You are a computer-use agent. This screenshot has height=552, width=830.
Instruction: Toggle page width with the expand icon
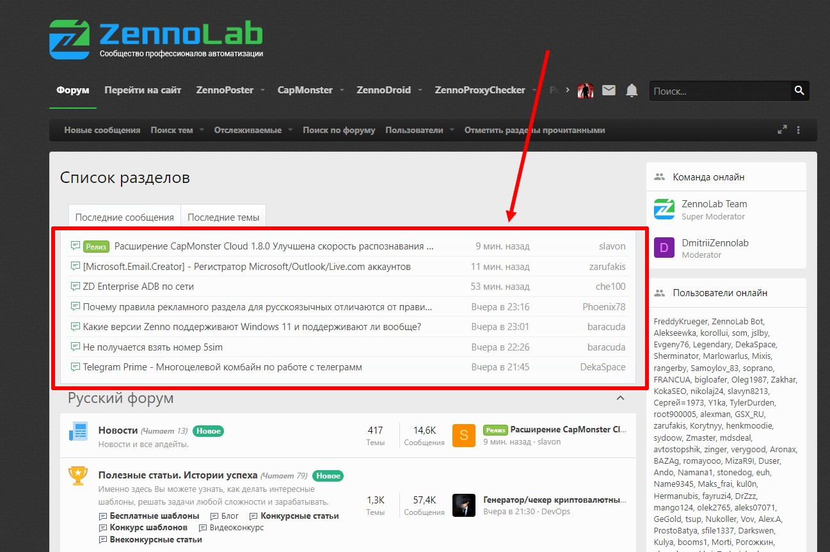pyautogui.click(x=782, y=130)
